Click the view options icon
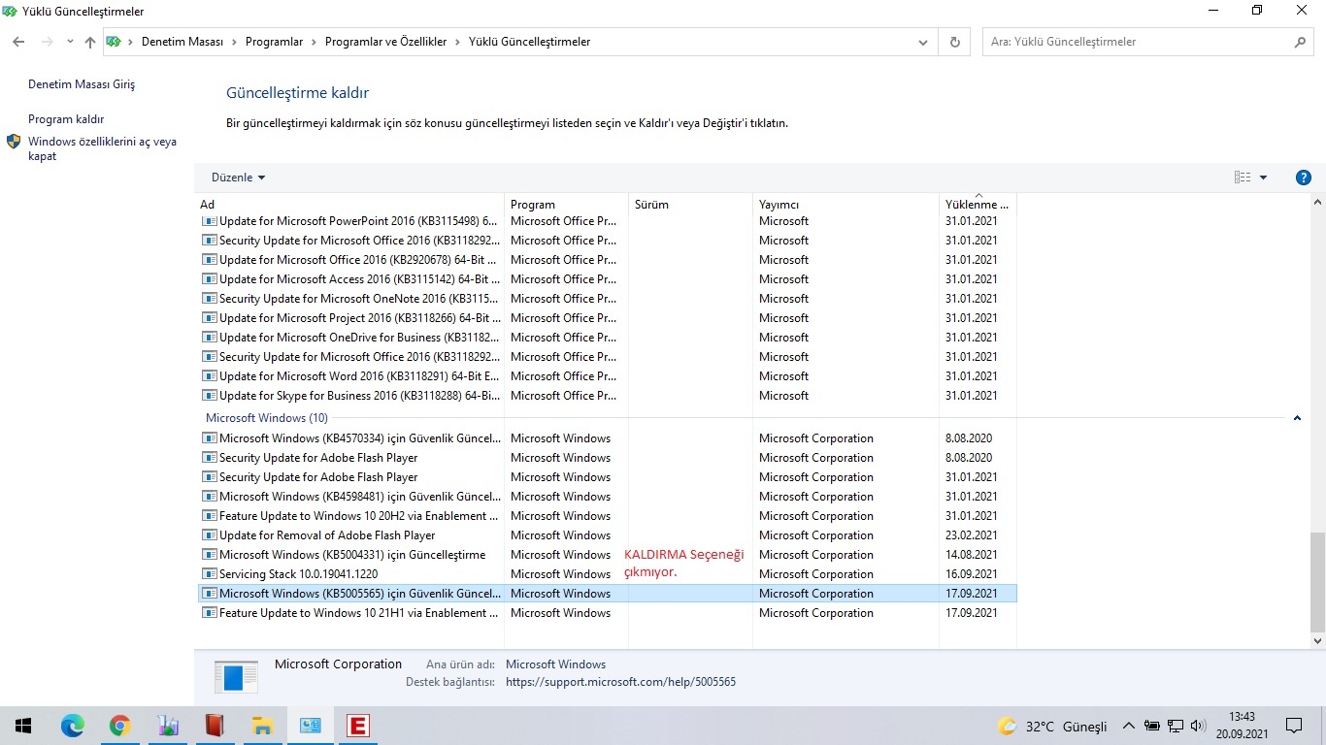The width and height of the screenshot is (1326, 745). click(x=1243, y=178)
